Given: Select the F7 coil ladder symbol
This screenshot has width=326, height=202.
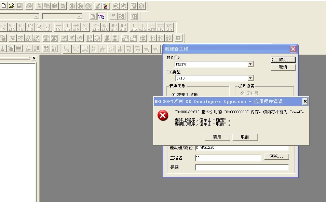Looking at the screenshot, I should 39,27.
